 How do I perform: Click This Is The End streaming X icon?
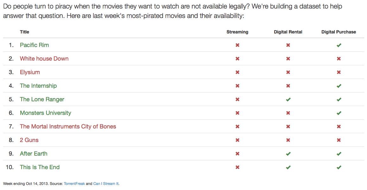coord(237,167)
